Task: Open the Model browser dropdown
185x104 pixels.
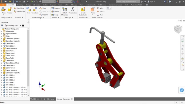Action: tap(5, 22)
